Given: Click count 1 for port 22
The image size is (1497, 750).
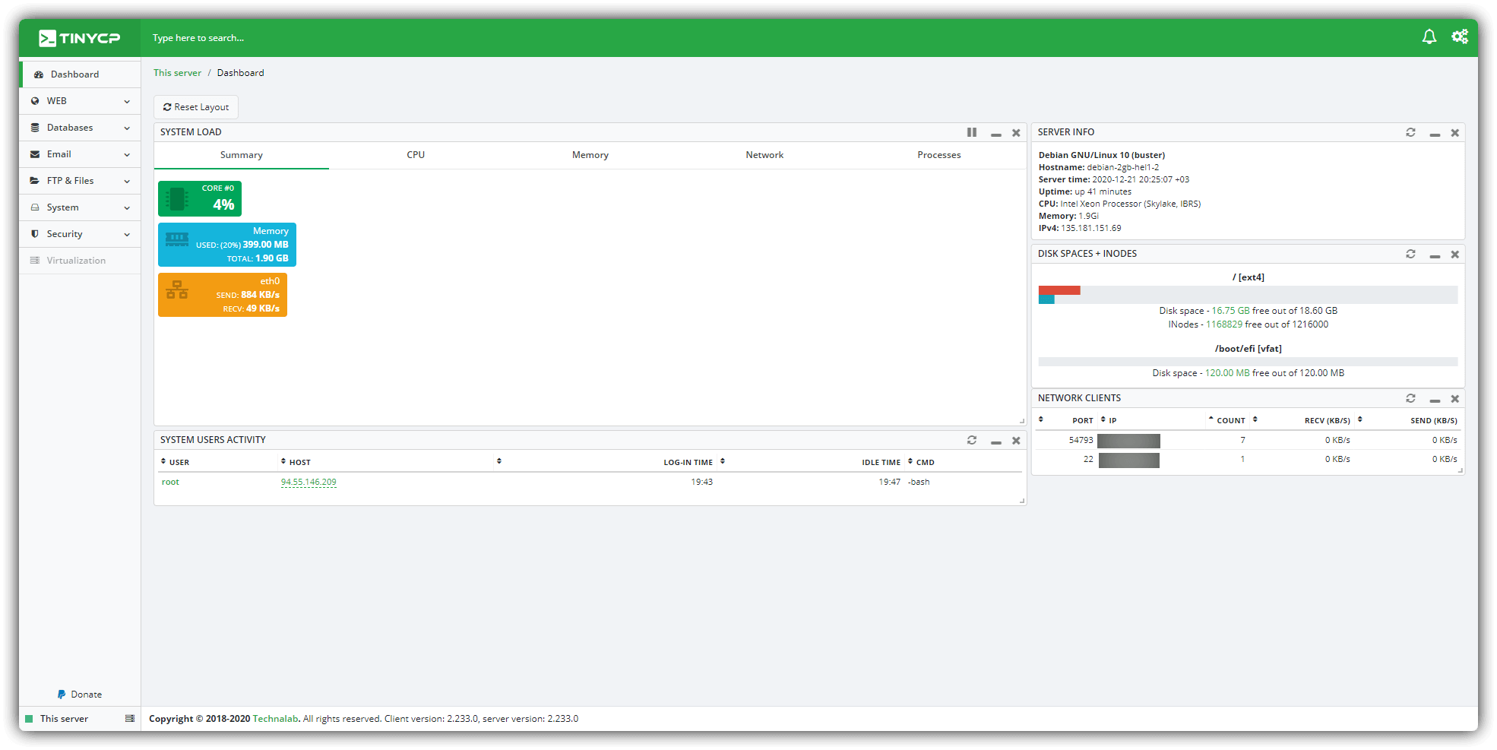Looking at the screenshot, I should (1242, 459).
